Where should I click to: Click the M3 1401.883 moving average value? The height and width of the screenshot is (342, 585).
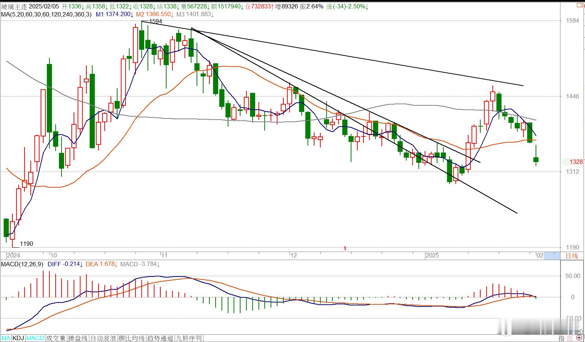click(195, 14)
